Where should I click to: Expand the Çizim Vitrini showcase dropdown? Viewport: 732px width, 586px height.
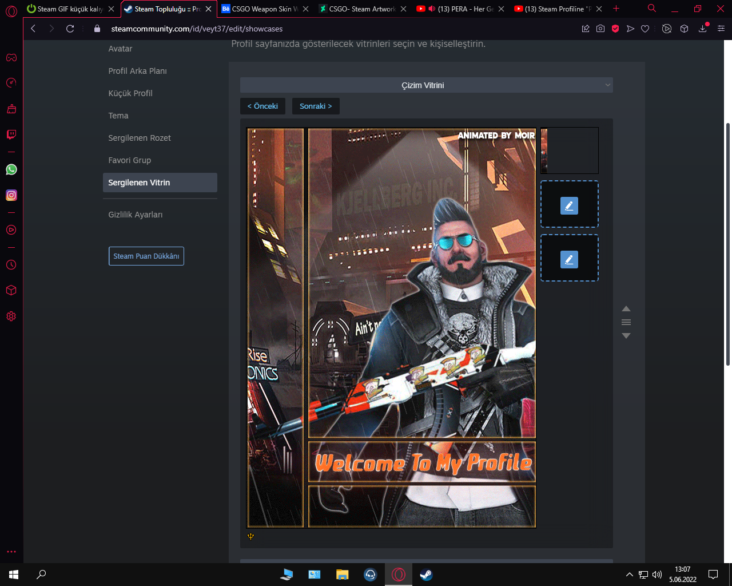(427, 85)
